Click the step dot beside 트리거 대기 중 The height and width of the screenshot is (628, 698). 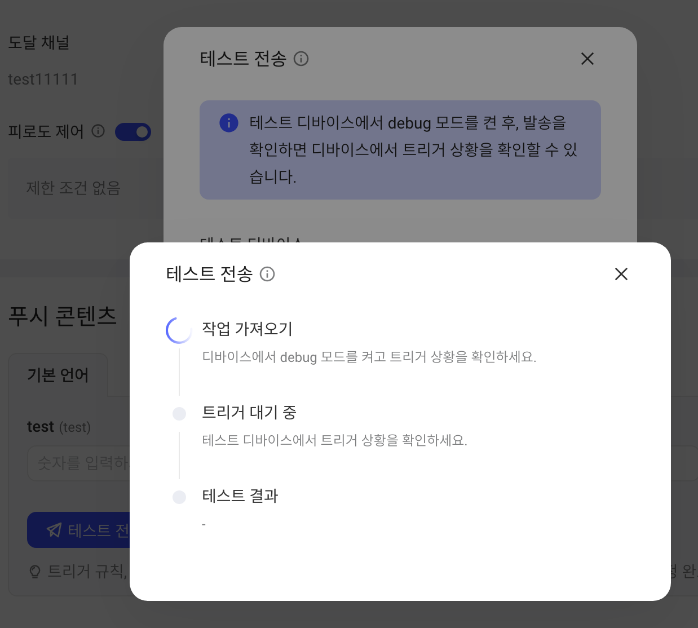(179, 414)
